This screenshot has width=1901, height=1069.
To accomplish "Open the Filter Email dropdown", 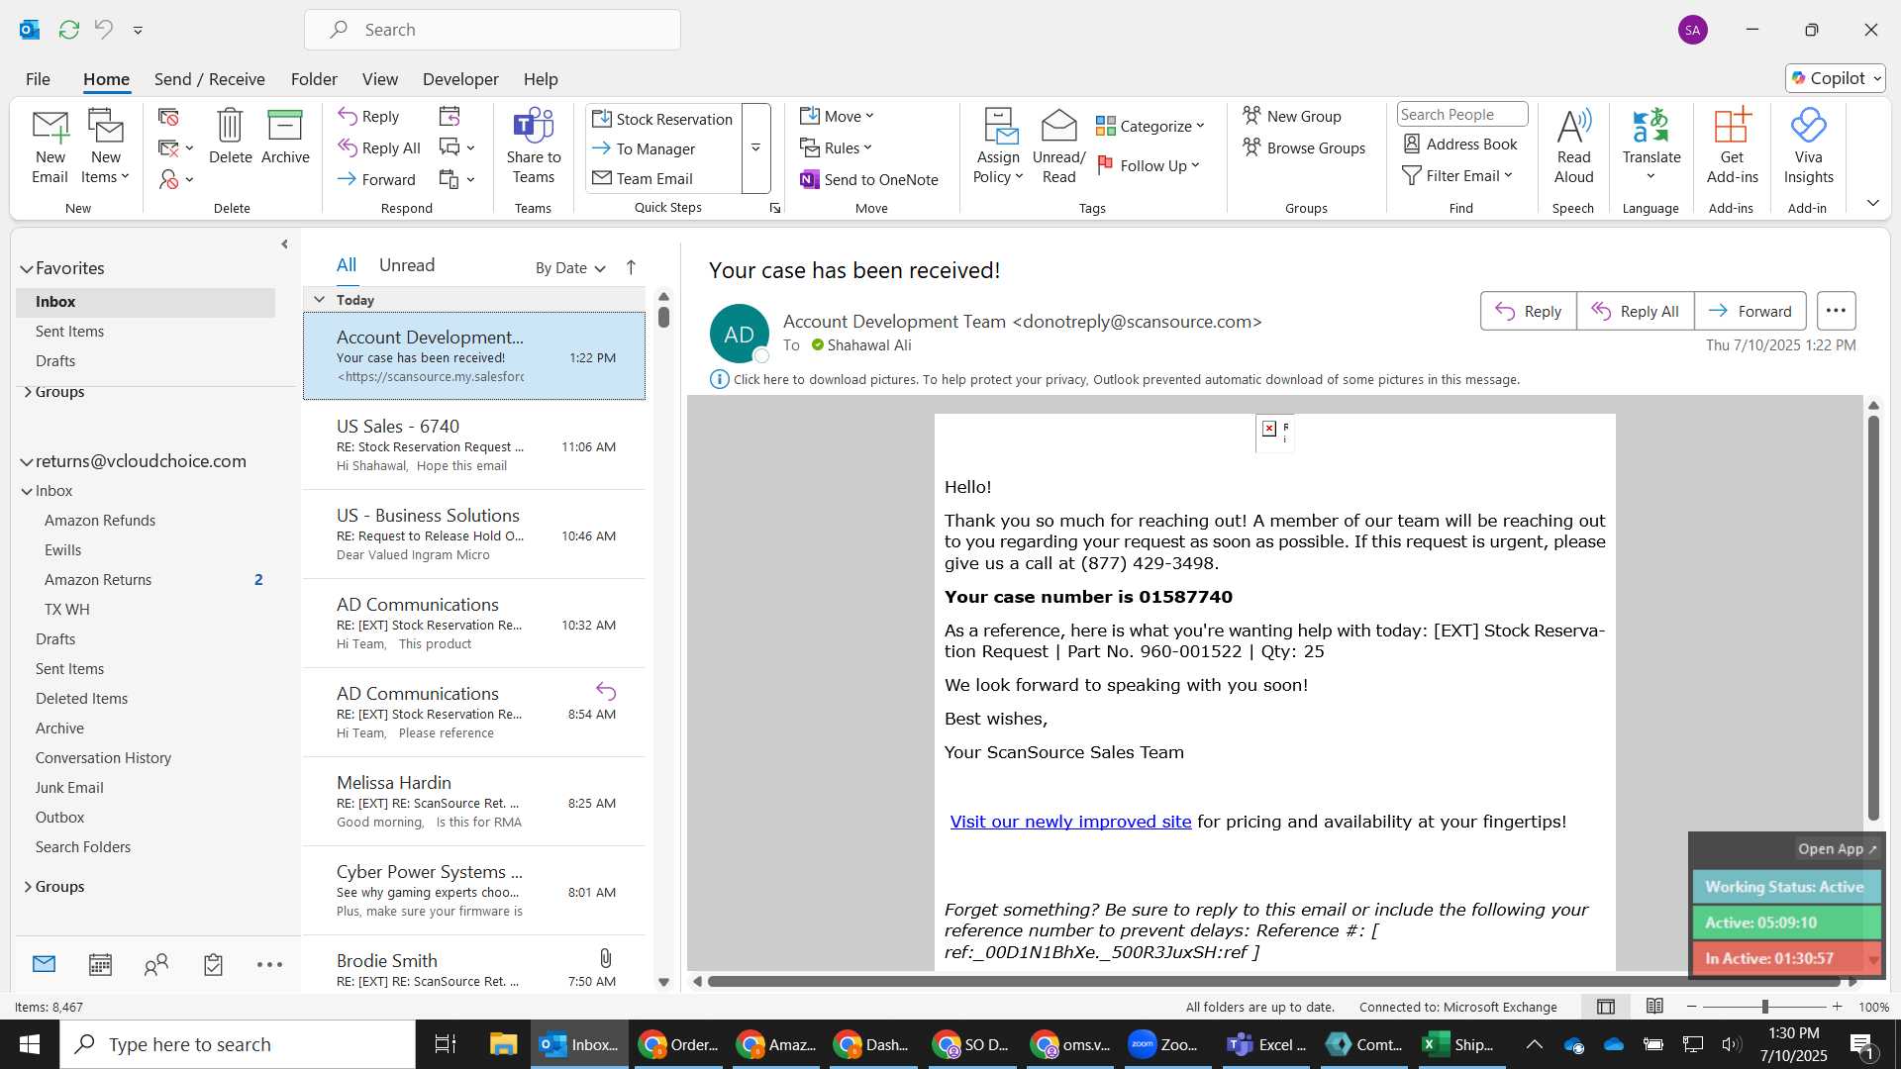I will (1457, 176).
